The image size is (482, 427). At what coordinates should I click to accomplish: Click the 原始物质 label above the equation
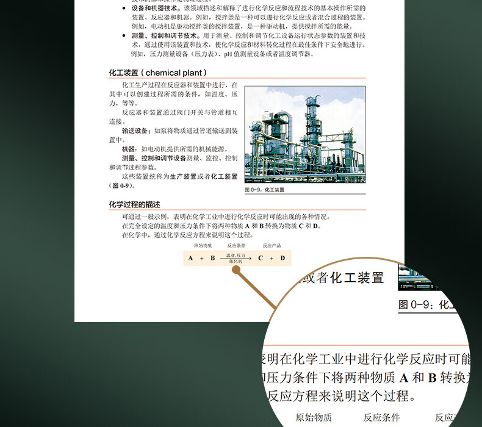point(203,245)
